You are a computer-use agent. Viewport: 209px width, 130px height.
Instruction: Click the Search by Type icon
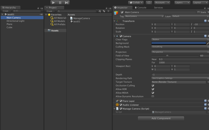(x=100, y=11)
